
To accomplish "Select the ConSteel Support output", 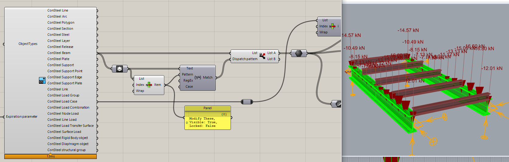I will click(61, 65).
